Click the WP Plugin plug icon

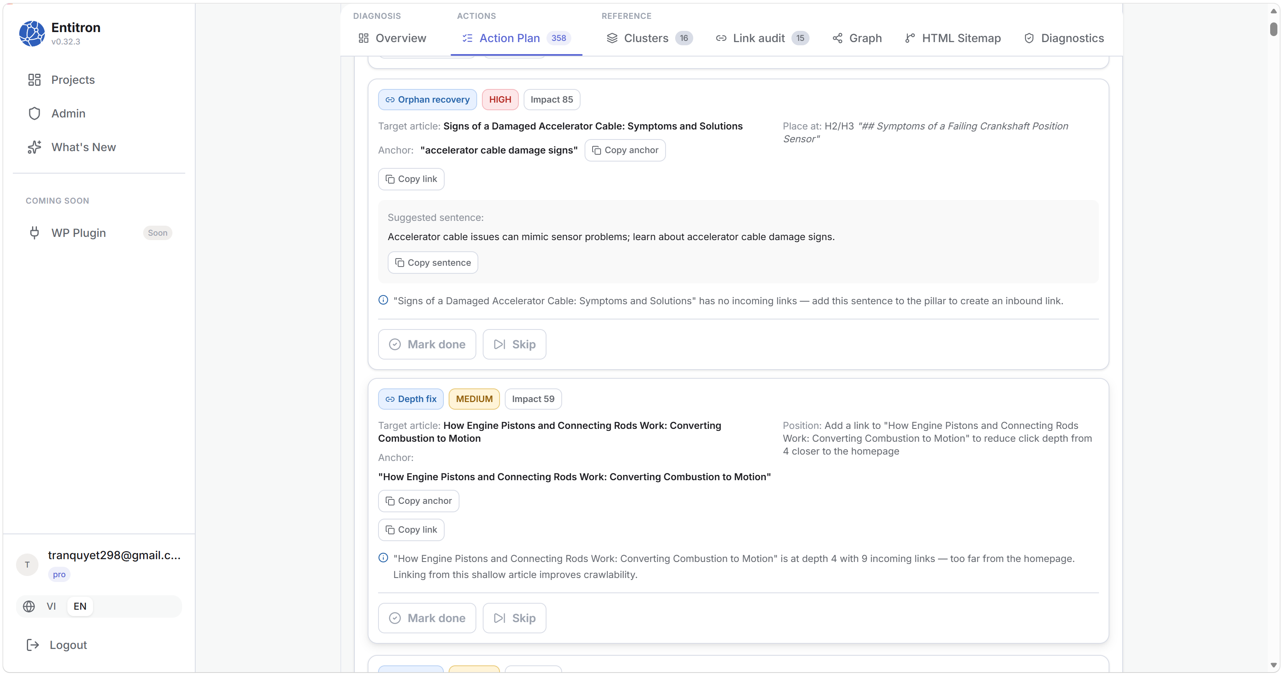[x=34, y=233]
